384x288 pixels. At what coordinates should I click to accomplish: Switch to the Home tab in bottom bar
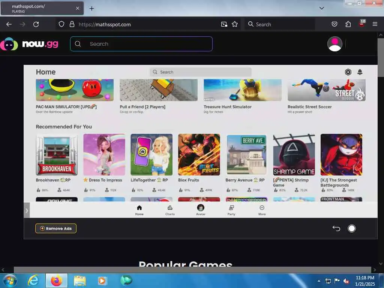click(x=139, y=210)
